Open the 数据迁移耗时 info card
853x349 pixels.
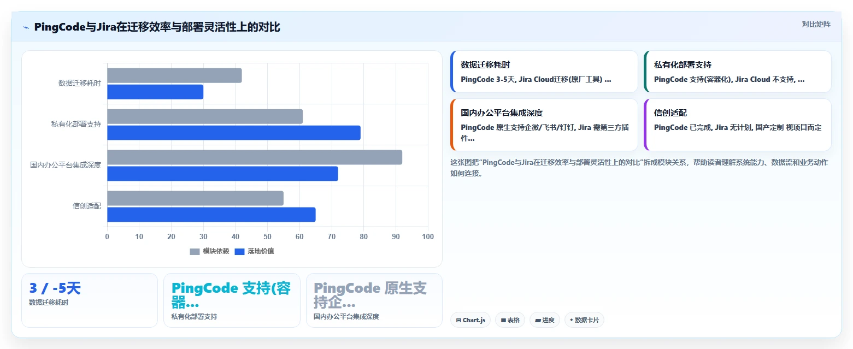(544, 72)
